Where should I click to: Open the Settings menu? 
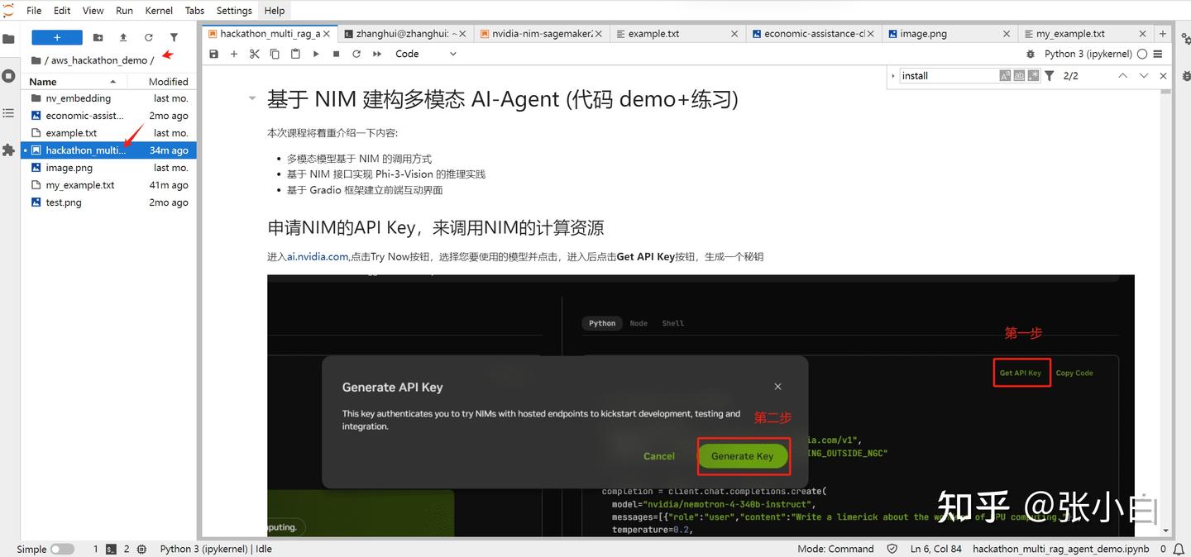click(x=234, y=11)
